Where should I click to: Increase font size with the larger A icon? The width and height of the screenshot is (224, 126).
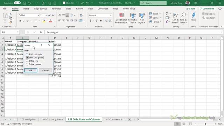[49, 15]
